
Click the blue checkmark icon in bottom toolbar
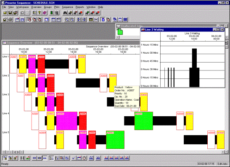pos(74,158)
